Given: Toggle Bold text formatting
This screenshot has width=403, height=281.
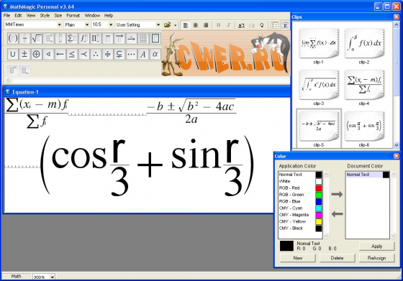Looking at the screenshot, I should (x=219, y=25).
